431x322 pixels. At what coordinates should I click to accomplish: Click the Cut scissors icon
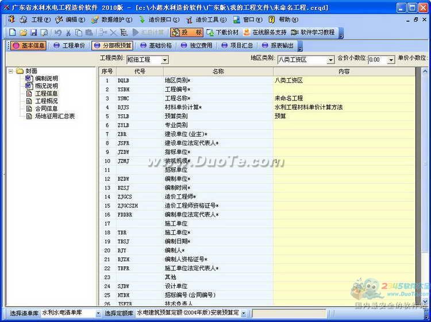click(x=68, y=33)
